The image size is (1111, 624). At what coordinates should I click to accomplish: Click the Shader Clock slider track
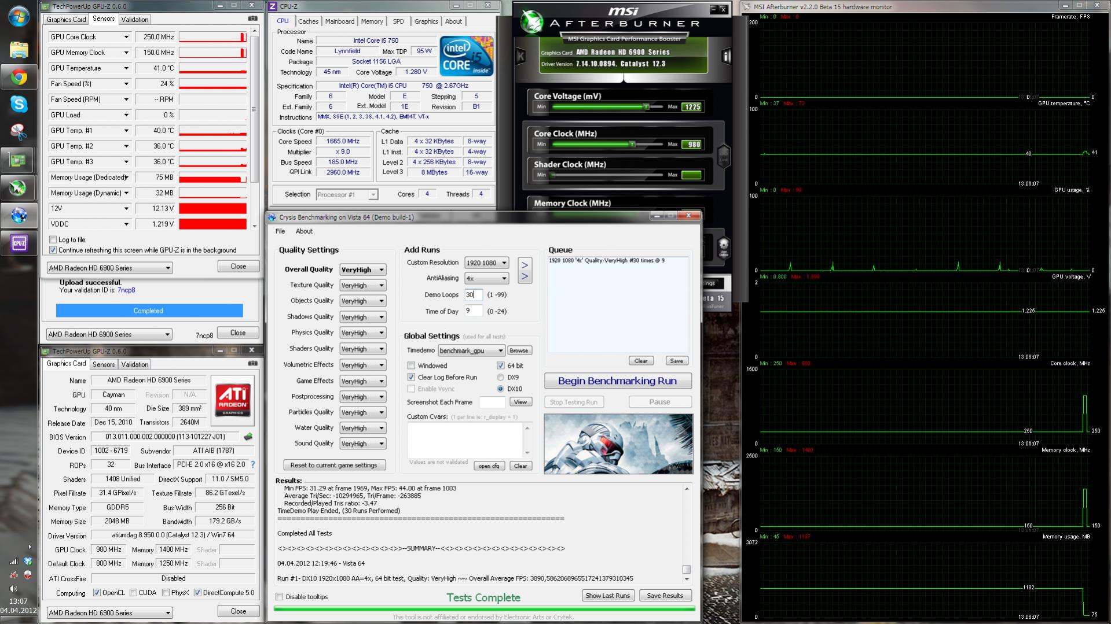point(607,175)
